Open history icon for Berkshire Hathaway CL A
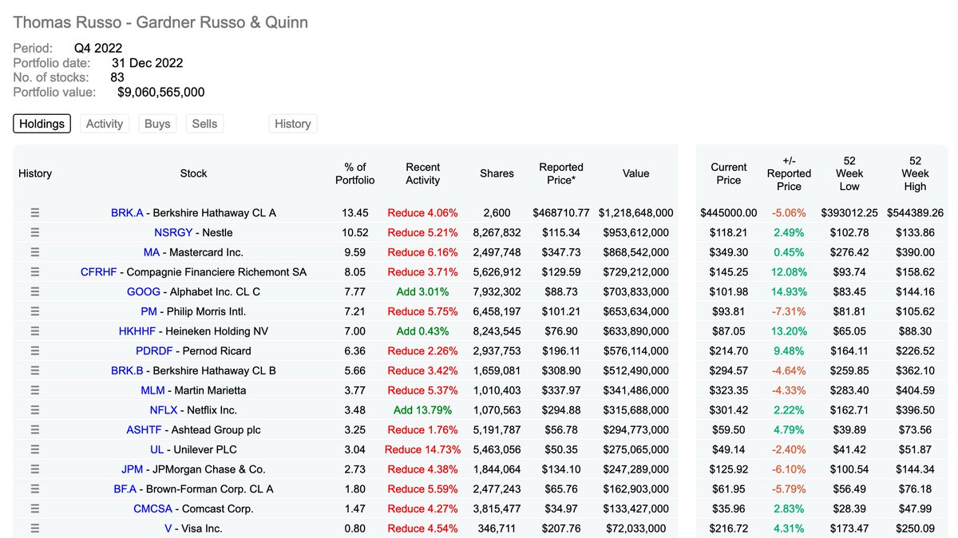The height and width of the screenshot is (538, 958). tap(35, 213)
